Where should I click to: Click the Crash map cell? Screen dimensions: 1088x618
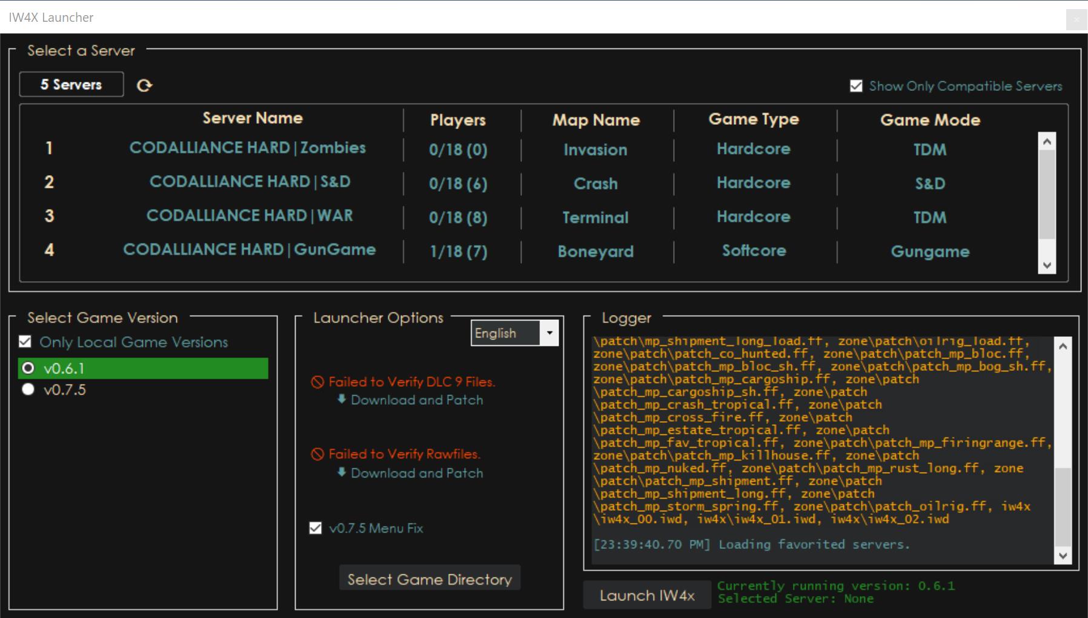click(x=595, y=184)
